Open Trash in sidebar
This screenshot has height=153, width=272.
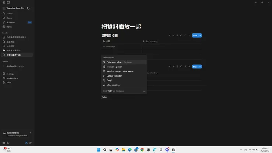click(x=17, y=83)
